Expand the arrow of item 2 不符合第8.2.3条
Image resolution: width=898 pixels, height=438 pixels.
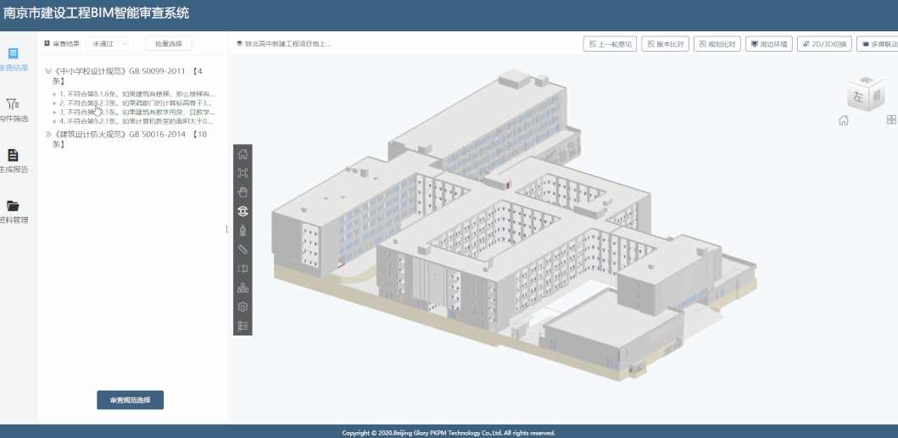pyautogui.click(x=55, y=103)
